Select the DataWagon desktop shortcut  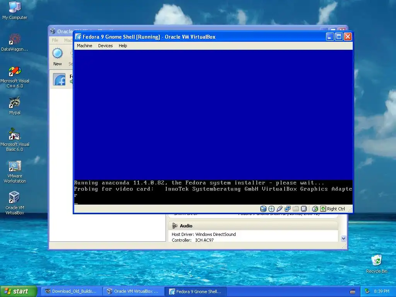coord(15,42)
